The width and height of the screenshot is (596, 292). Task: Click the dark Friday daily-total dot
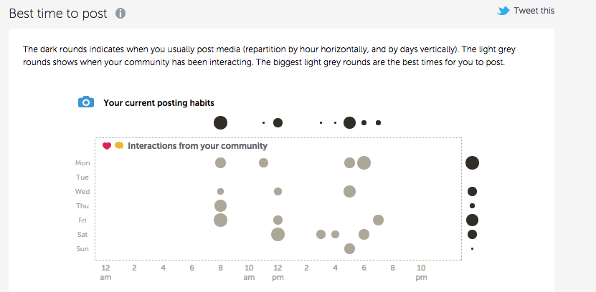(472, 220)
